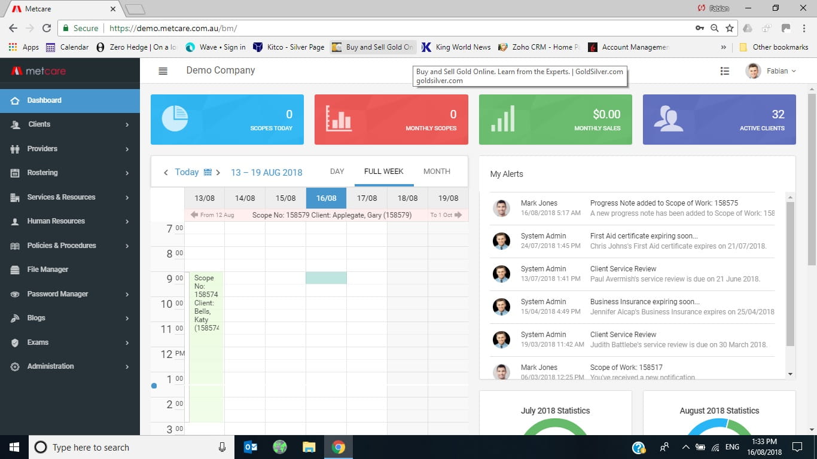Click the Exams shield icon
The width and height of the screenshot is (817, 459).
click(x=15, y=342)
